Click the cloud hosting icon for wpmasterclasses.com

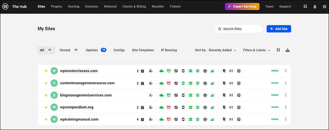[161, 71]
